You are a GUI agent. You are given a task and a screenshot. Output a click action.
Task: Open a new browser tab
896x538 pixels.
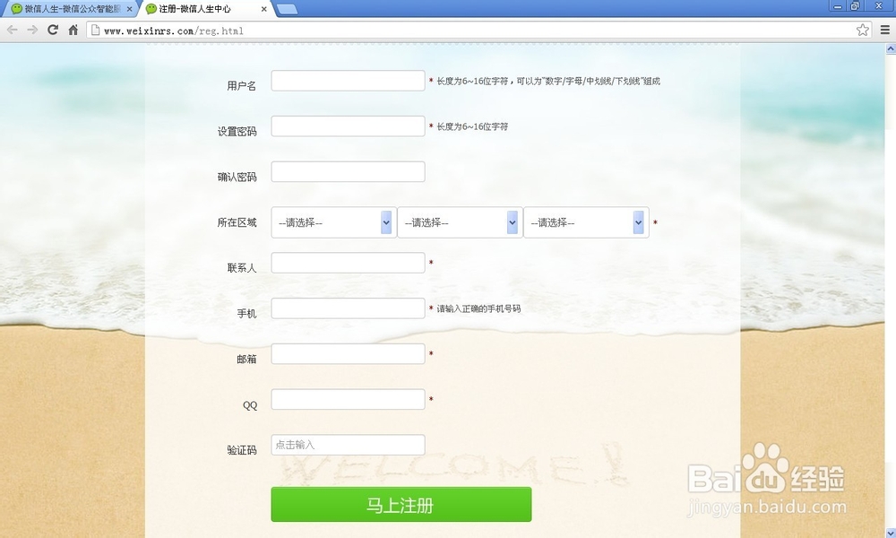pyautogui.click(x=285, y=7)
